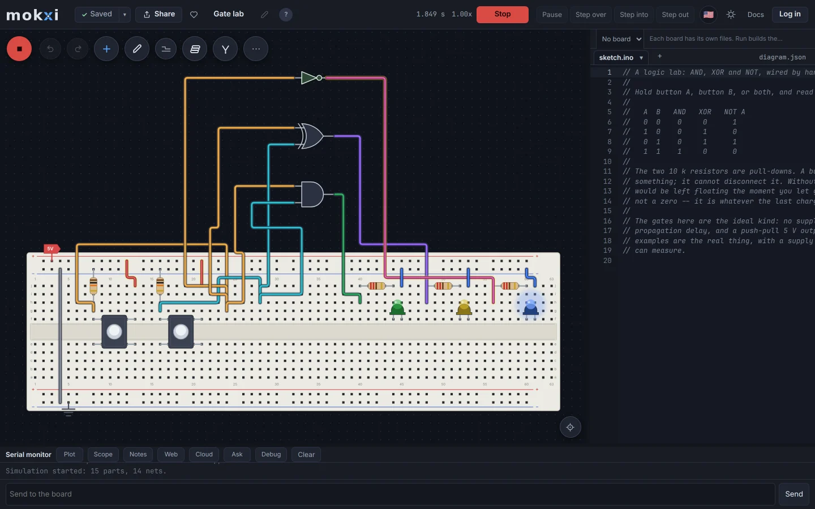Image resolution: width=815 pixels, height=509 pixels.
Task: Open the Web tab
Action: [171, 455]
